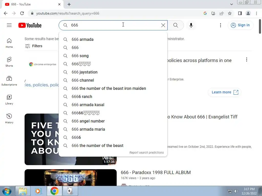Screen dimensions: 262x196
Task: Click the browser forward arrow
Action: coord(14,13)
